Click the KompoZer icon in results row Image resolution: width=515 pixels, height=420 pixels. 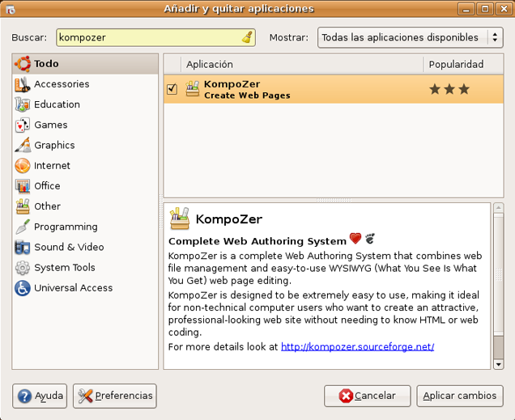tap(193, 89)
